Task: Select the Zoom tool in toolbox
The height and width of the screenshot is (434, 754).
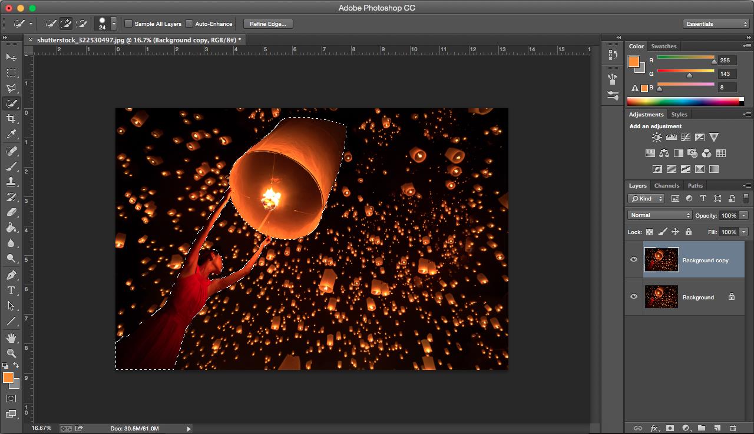Action: tap(11, 353)
